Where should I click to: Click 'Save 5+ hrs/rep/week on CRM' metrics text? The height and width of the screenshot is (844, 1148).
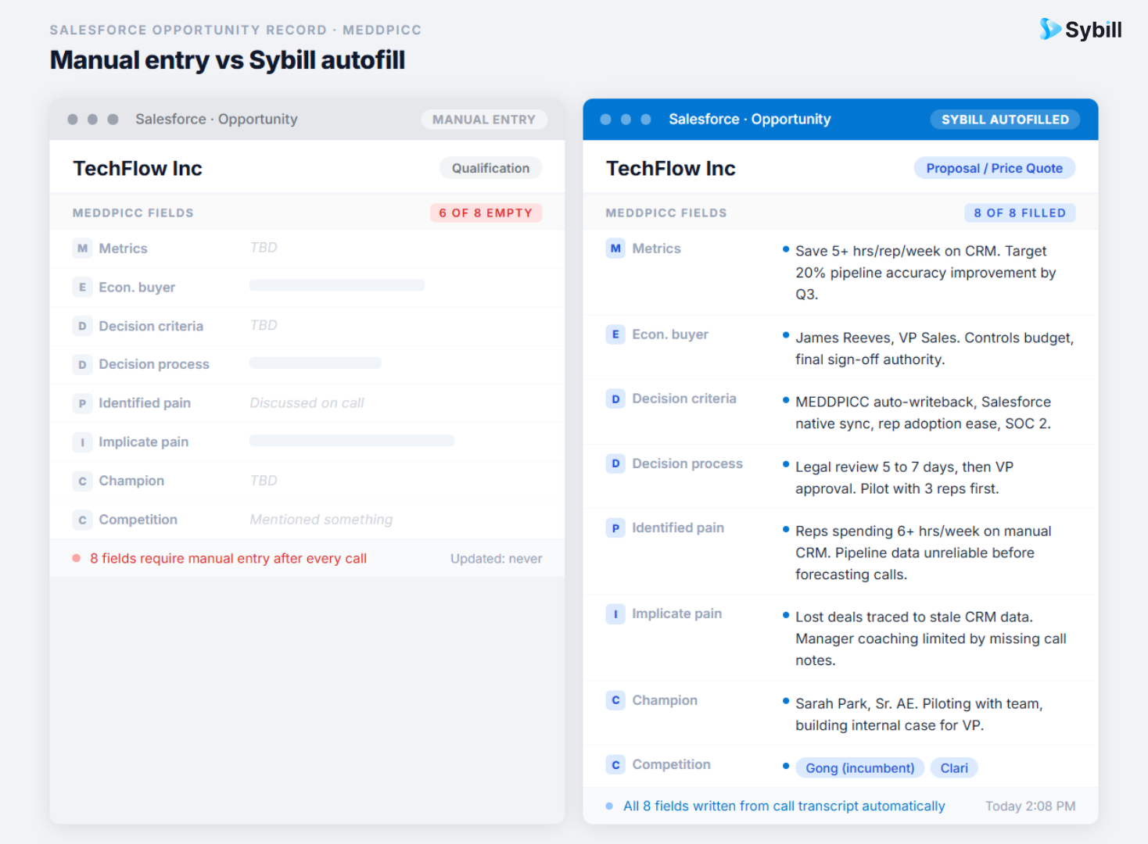pyautogui.click(x=897, y=251)
